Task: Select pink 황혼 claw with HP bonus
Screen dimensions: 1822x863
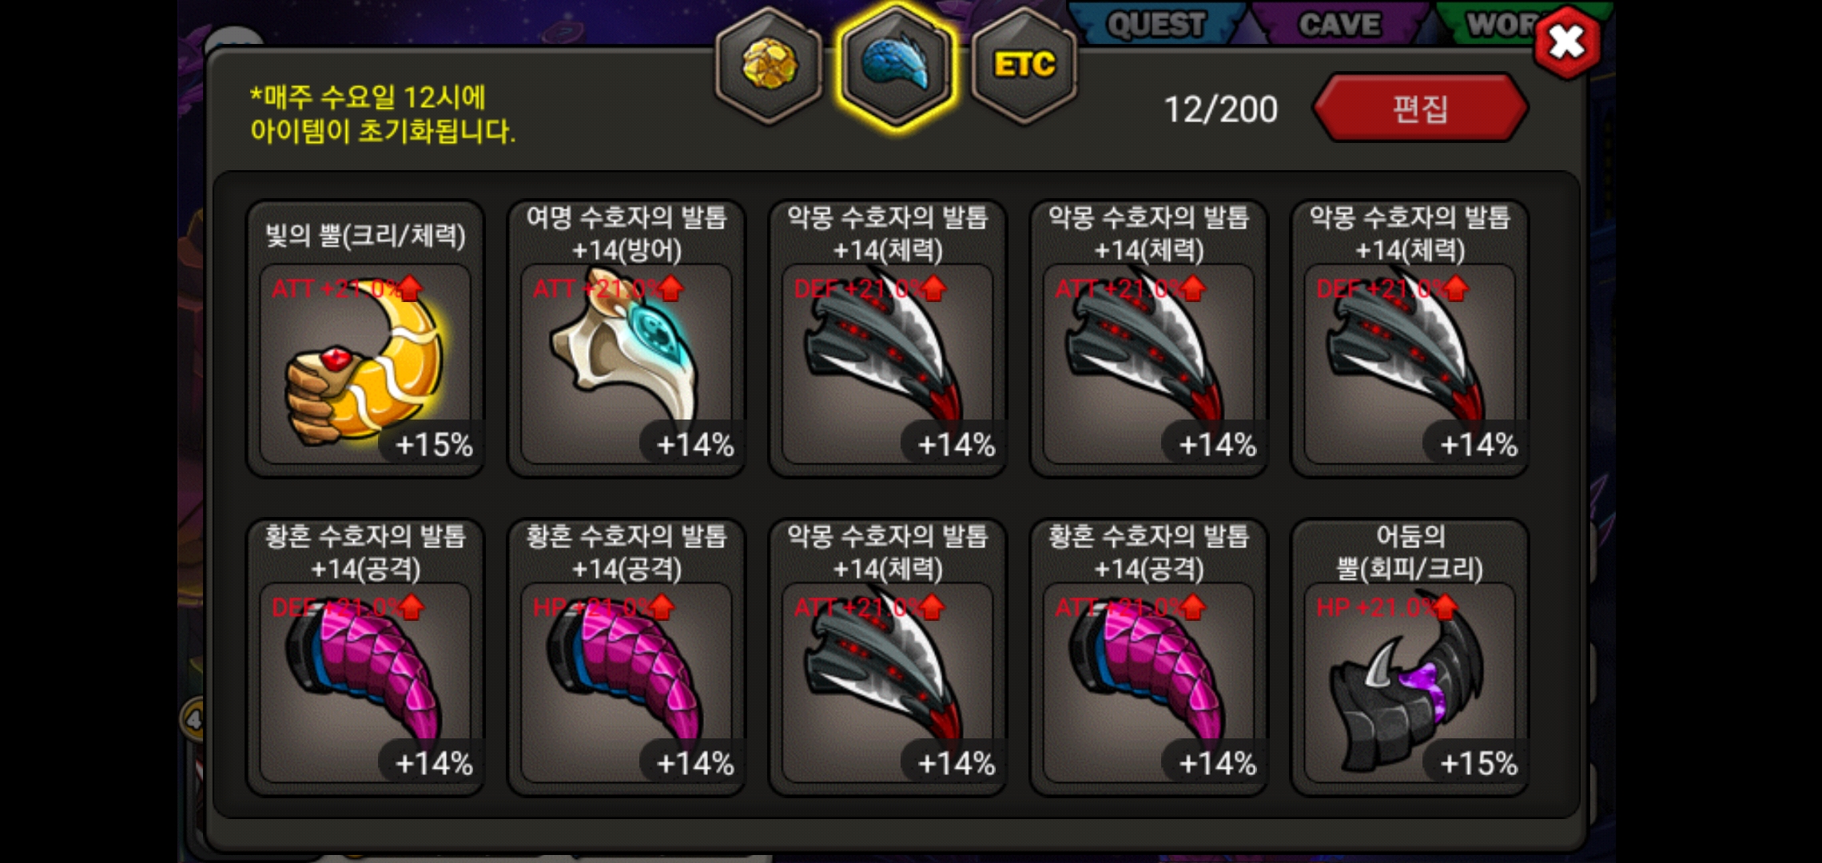Action: [627, 658]
